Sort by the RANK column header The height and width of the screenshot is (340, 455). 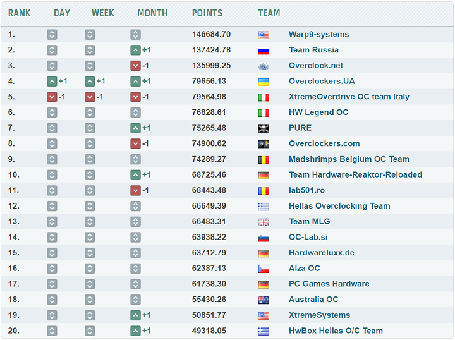20,13
